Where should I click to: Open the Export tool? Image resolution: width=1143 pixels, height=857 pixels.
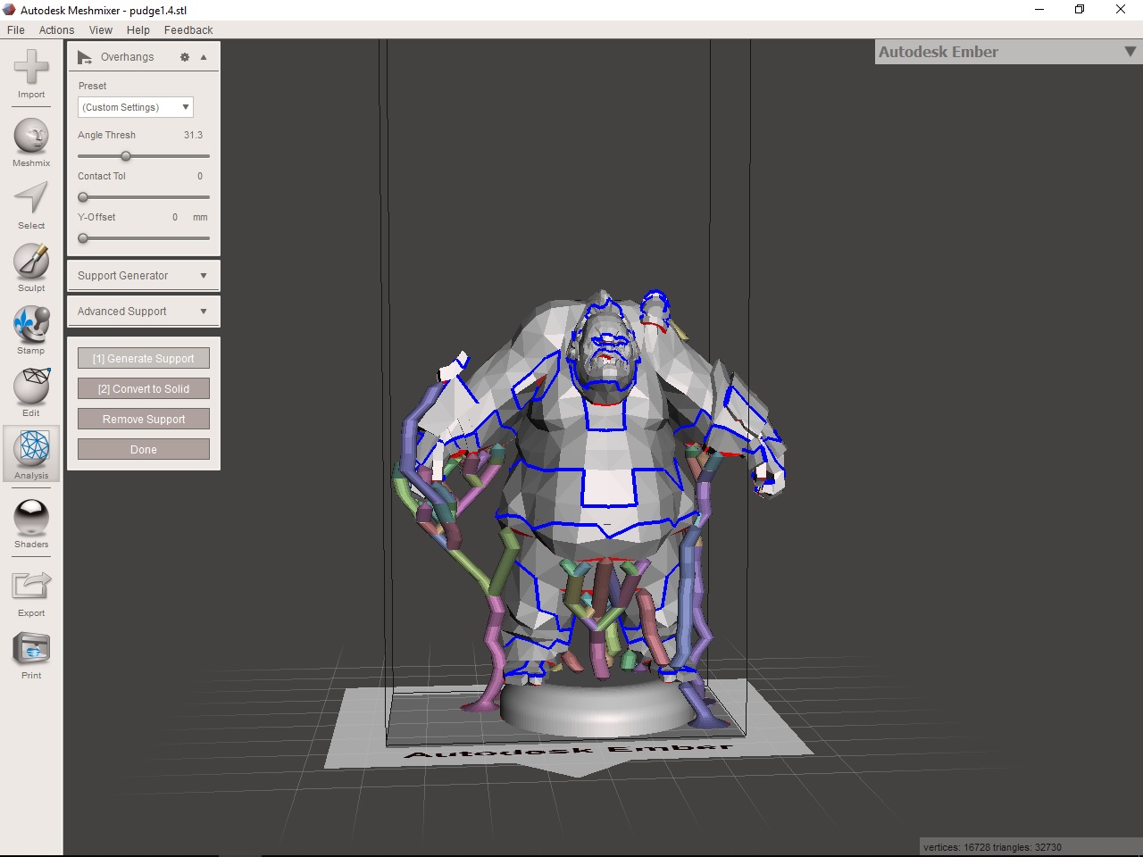31,593
